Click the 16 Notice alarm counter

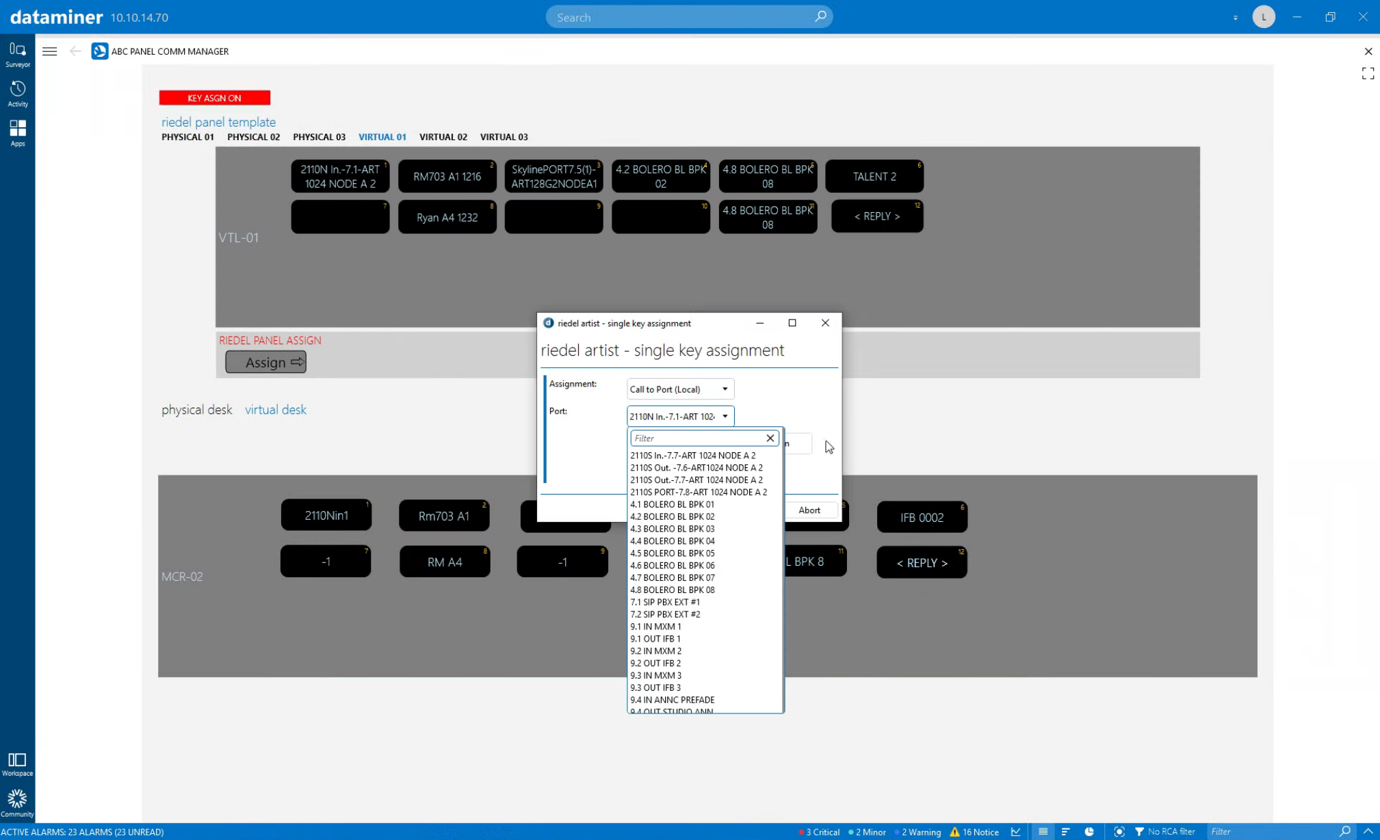click(974, 832)
